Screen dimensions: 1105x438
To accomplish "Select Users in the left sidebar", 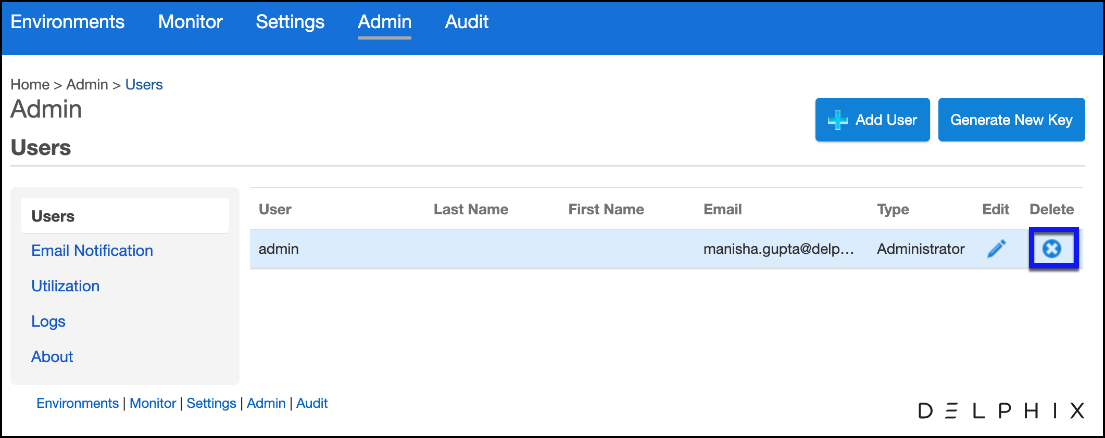I will coord(53,216).
